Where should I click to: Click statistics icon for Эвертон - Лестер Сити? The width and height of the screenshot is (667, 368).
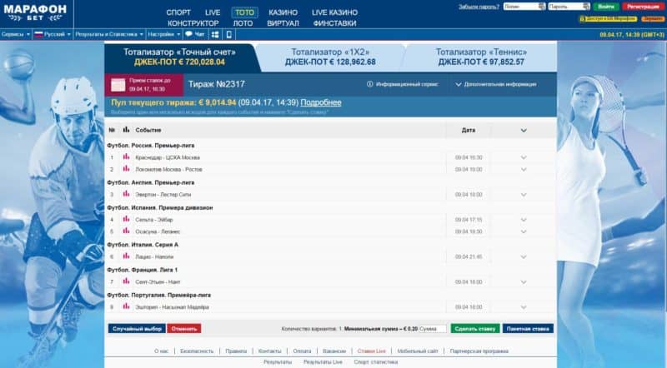coord(126,194)
